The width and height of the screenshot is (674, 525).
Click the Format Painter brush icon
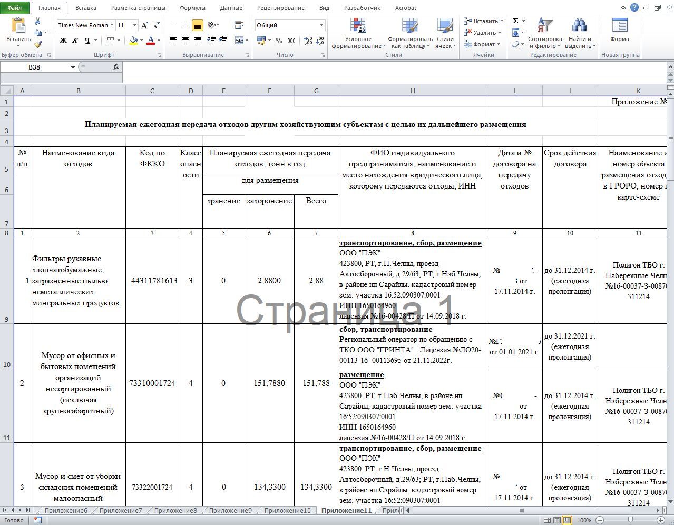(x=37, y=45)
